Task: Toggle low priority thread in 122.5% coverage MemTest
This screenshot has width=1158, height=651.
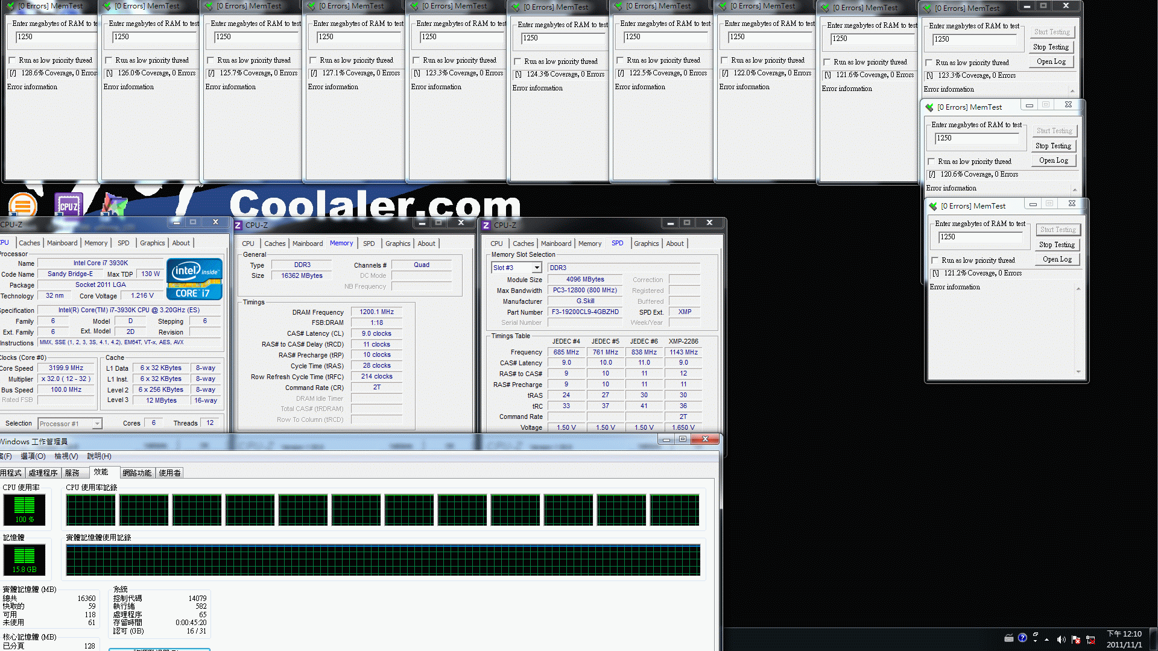Action: coord(620,60)
